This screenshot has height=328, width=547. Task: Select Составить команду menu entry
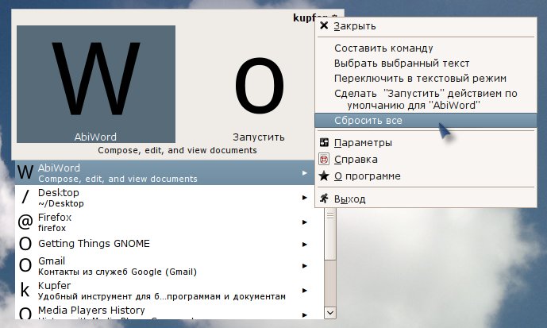pos(426,48)
